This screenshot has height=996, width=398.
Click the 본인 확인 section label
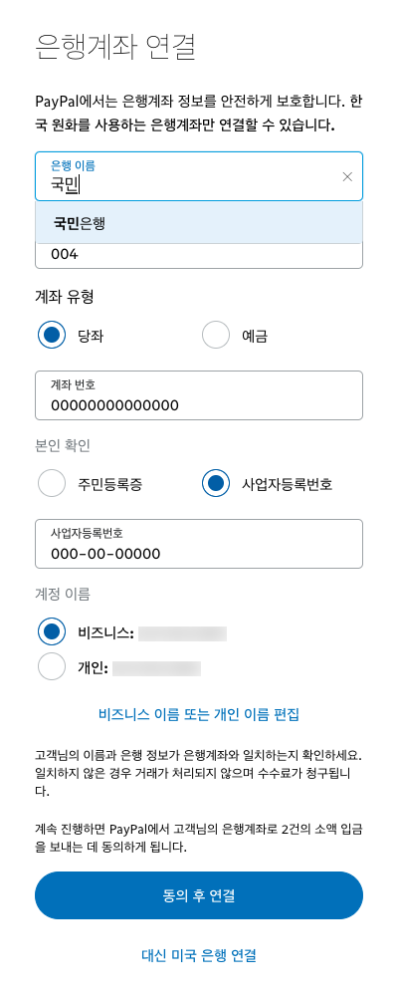point(63,446)
